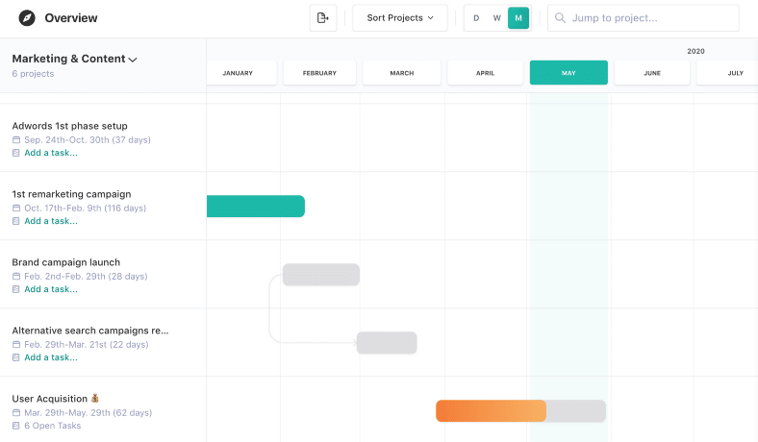Select the APRIL month tab
Image resolution: width=758 pixels, height=442 pixels.
(485, 73)
